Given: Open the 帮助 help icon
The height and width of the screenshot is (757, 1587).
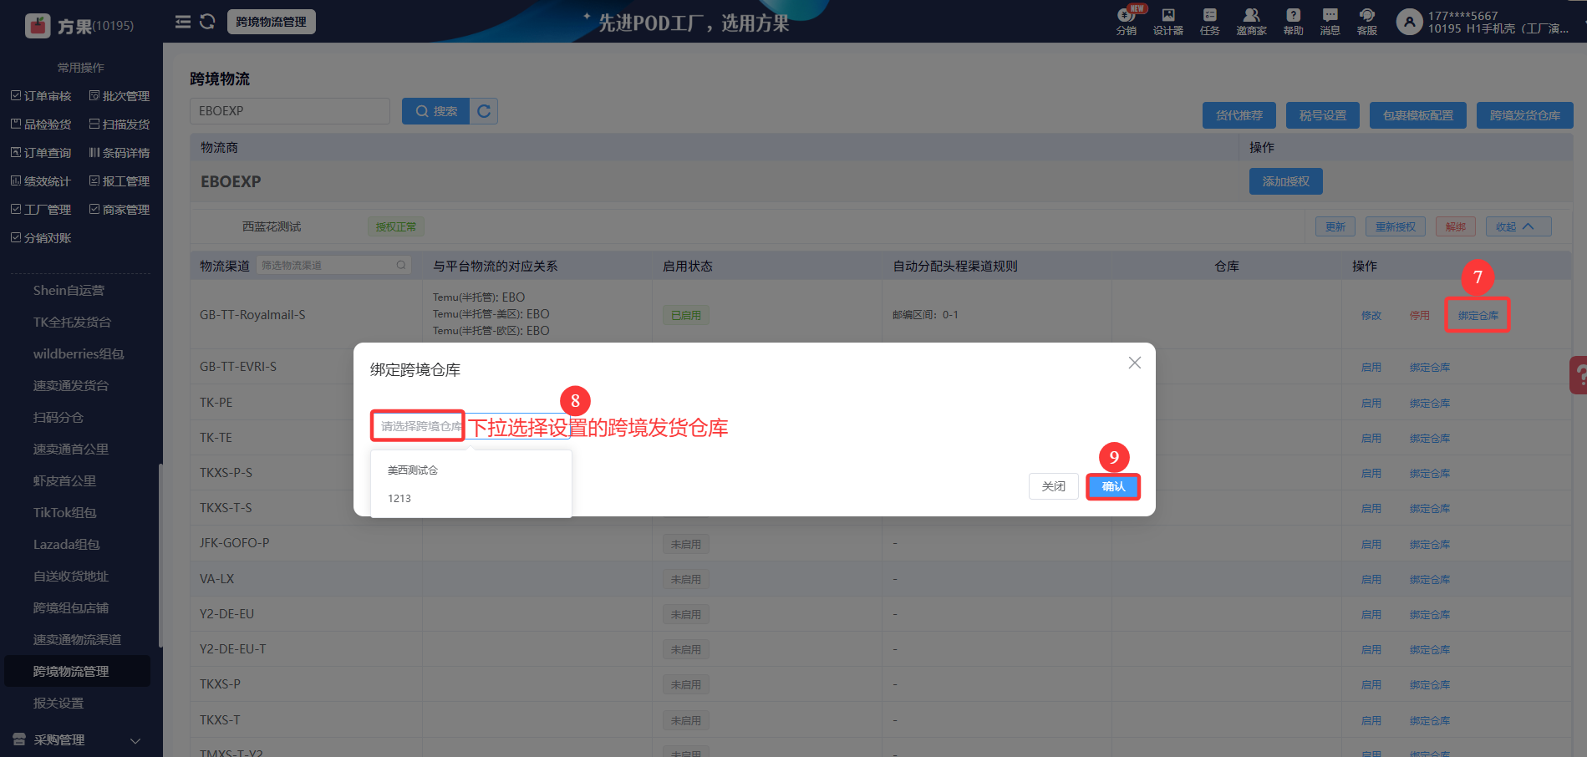Looking at the screenshot, I should [x=1293, y=22].
